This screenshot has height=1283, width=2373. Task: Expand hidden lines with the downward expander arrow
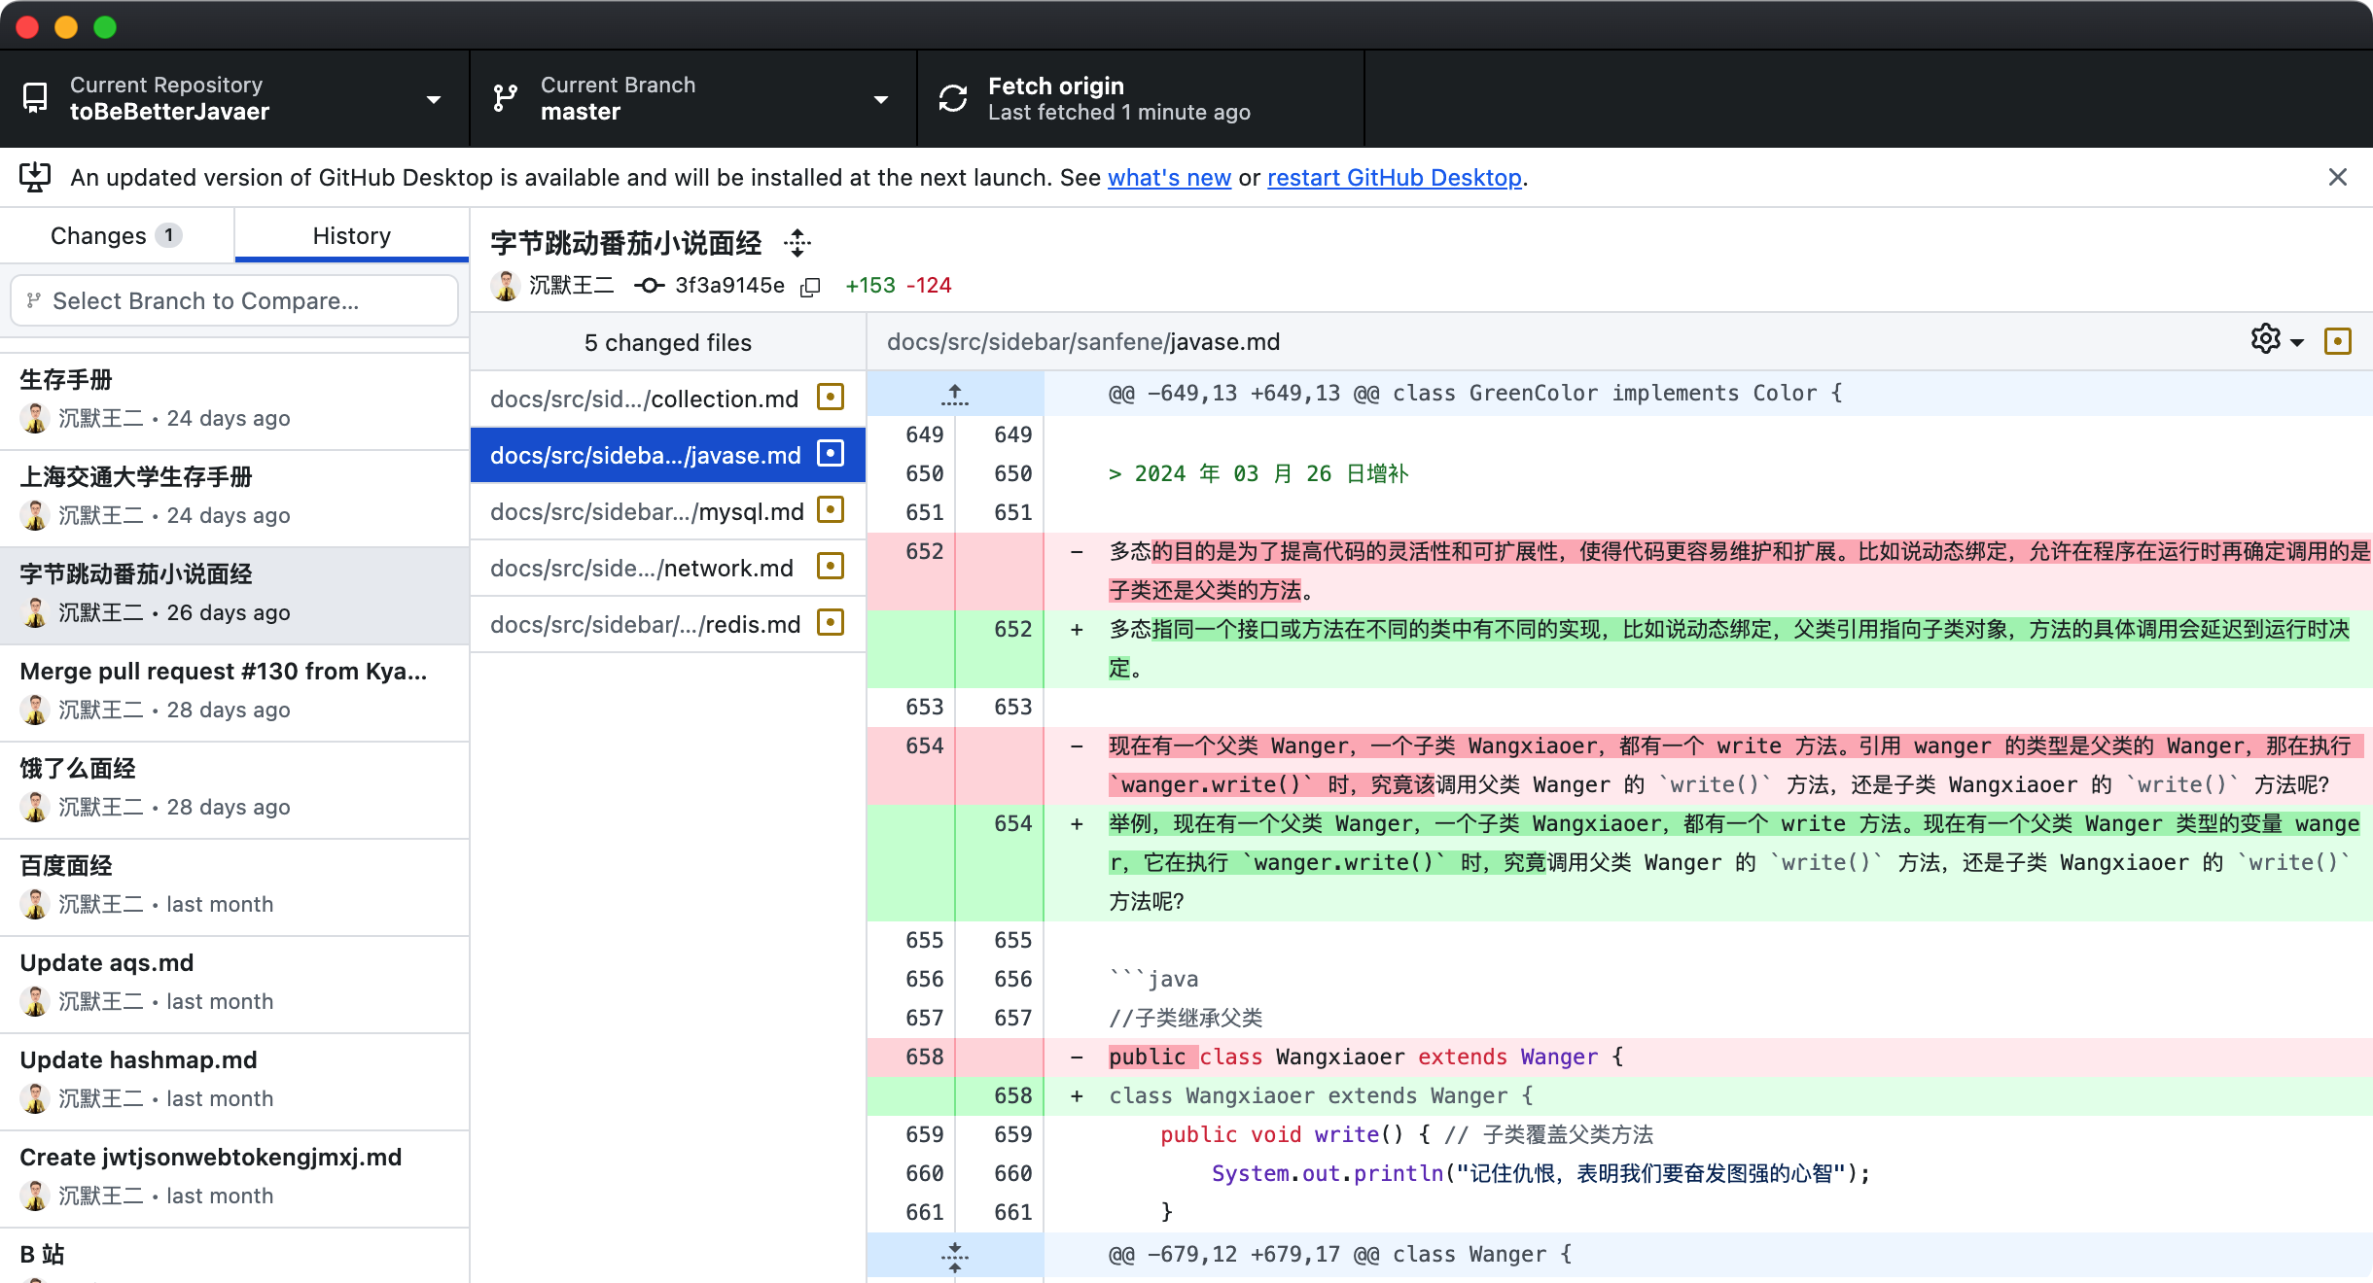[x=954, y=1256]
